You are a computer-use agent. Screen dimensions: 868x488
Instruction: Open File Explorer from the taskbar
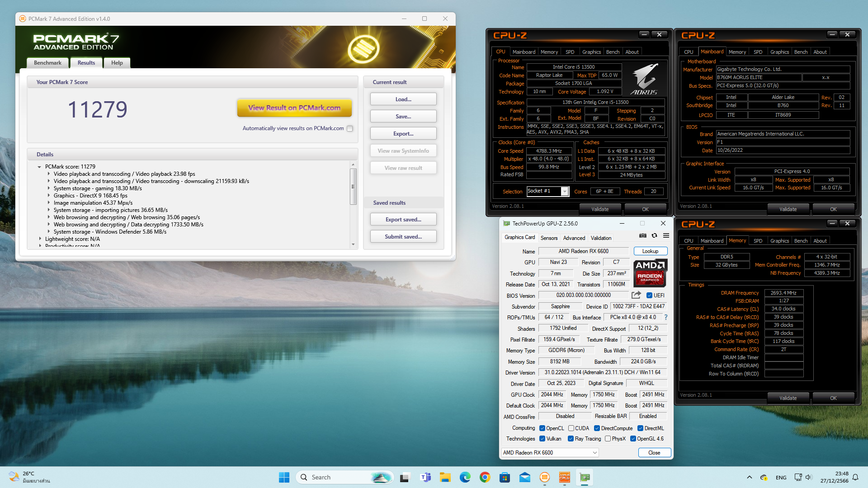[445, 477]
